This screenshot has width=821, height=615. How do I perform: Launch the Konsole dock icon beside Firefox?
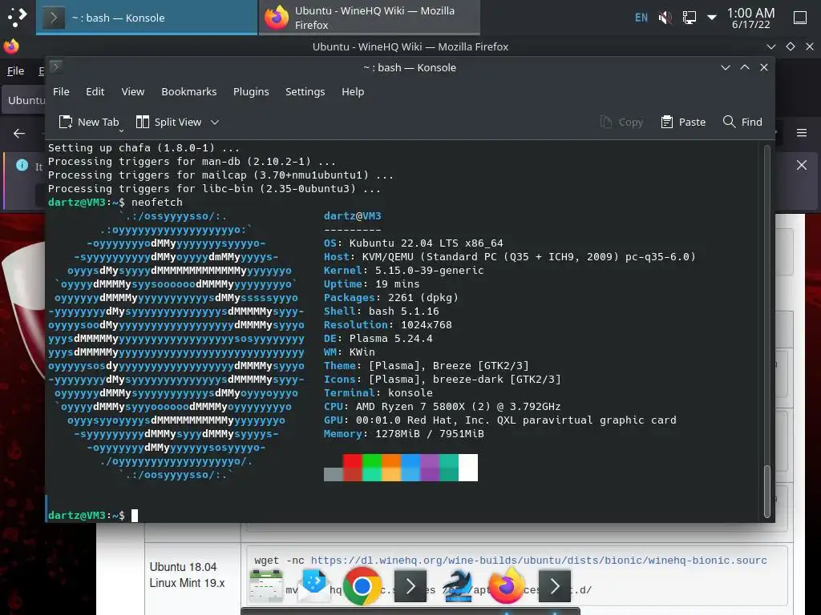coord(555,586)
